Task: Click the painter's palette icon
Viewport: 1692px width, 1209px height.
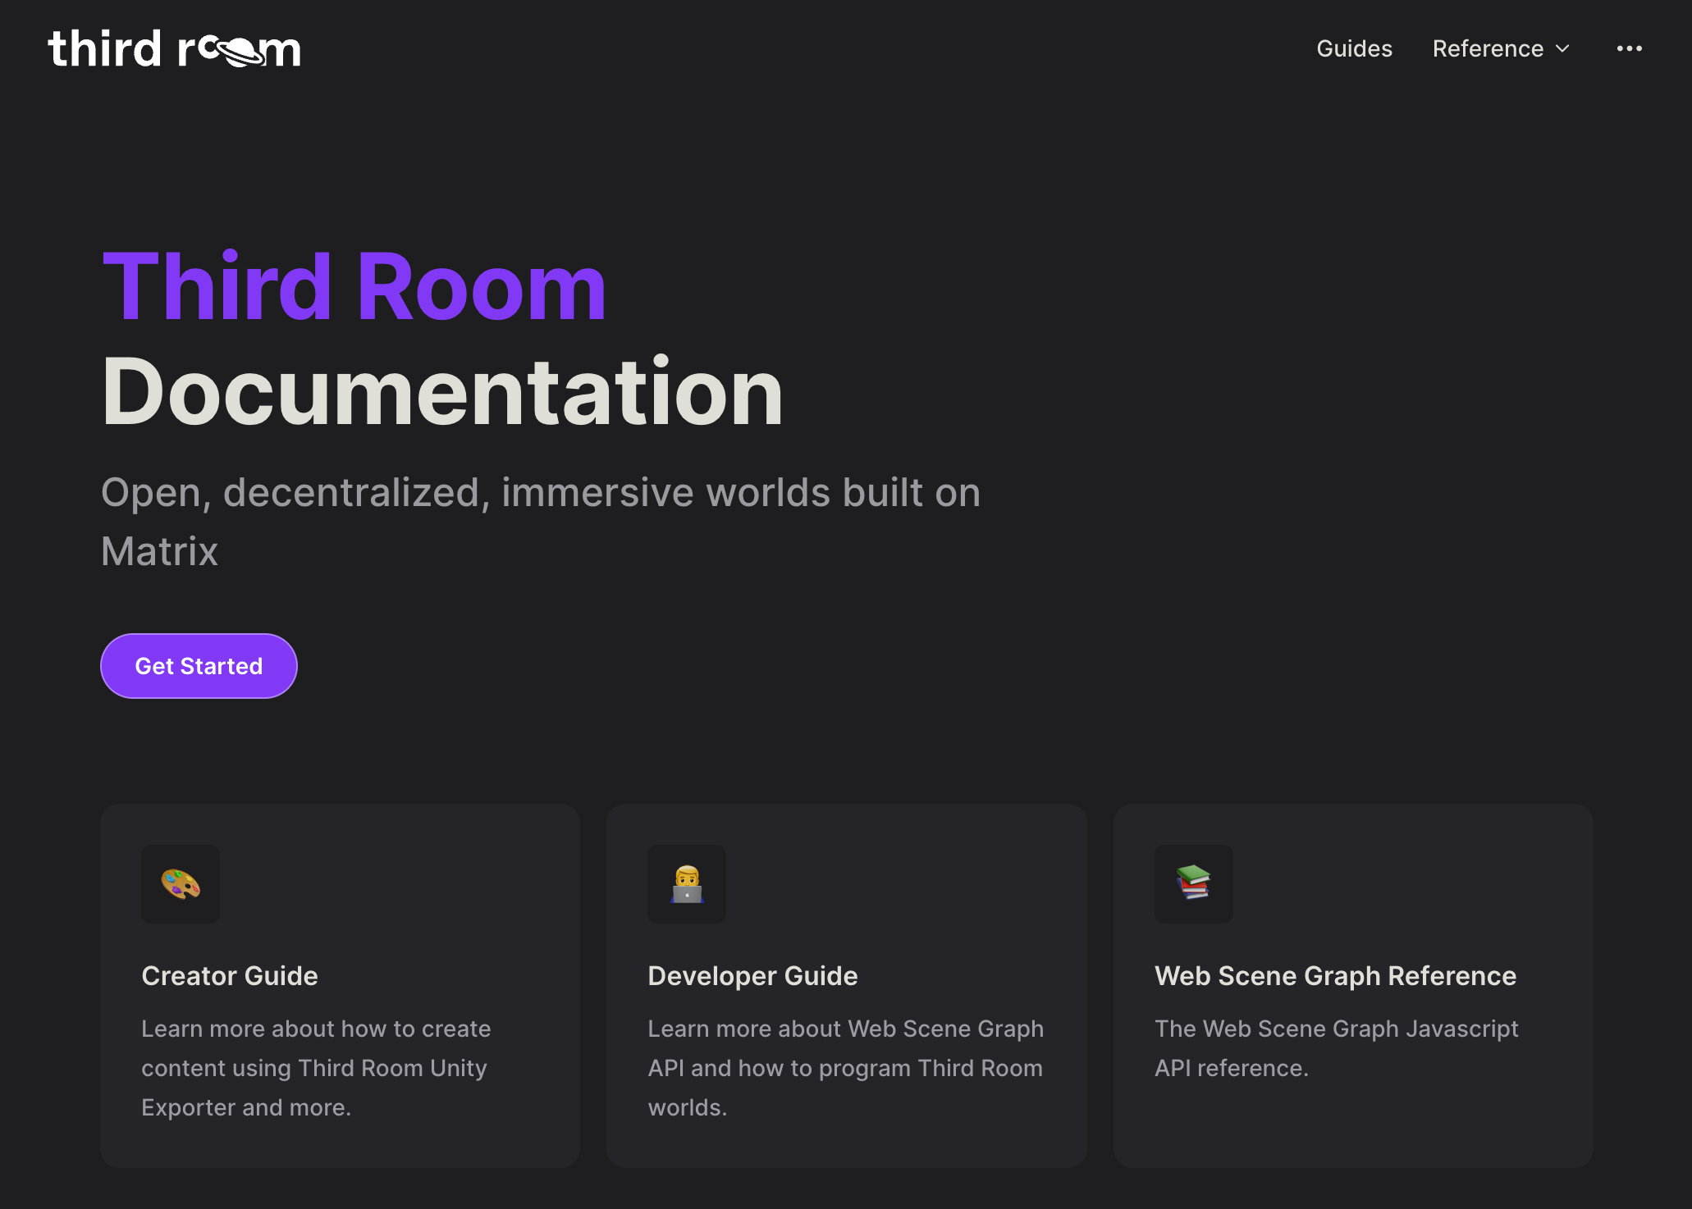Action: (181, 884)
